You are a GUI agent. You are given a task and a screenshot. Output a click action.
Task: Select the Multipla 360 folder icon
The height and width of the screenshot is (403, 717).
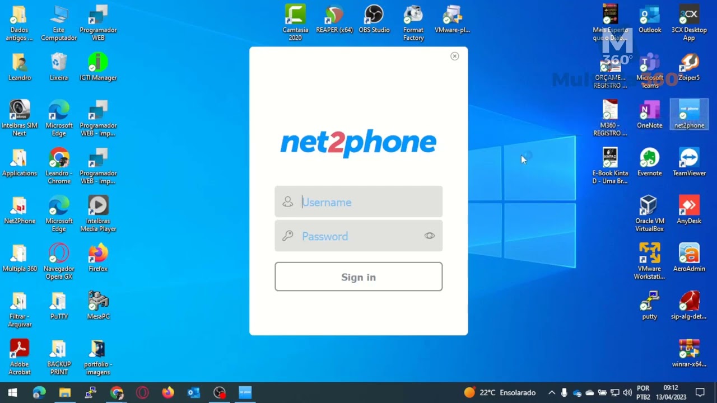[19, 258]
